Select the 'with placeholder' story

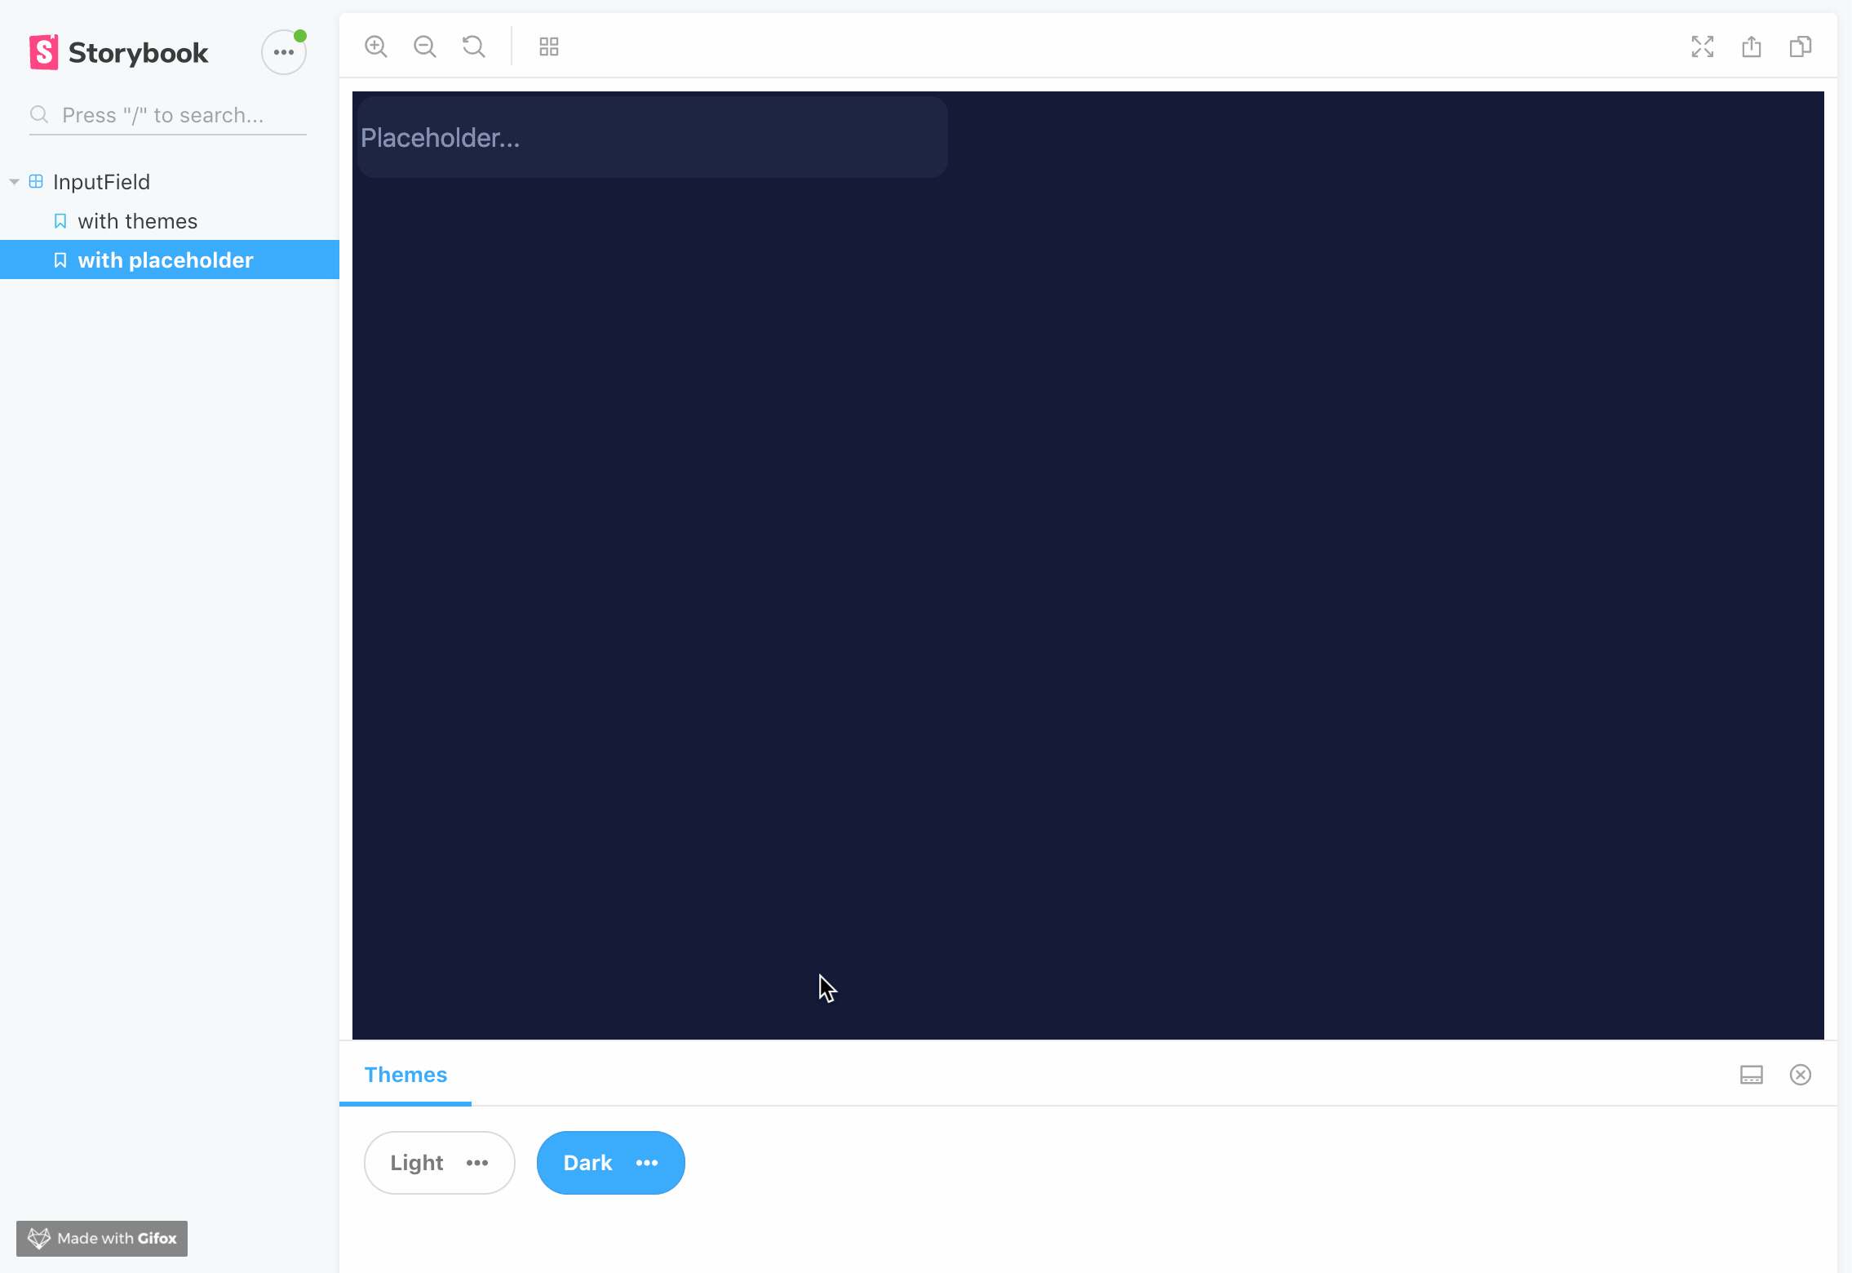(x=166, y=260)
